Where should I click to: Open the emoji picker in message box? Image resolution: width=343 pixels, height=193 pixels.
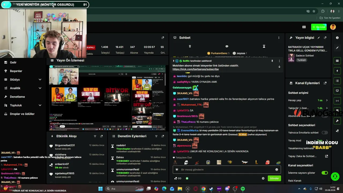(277, 170)
